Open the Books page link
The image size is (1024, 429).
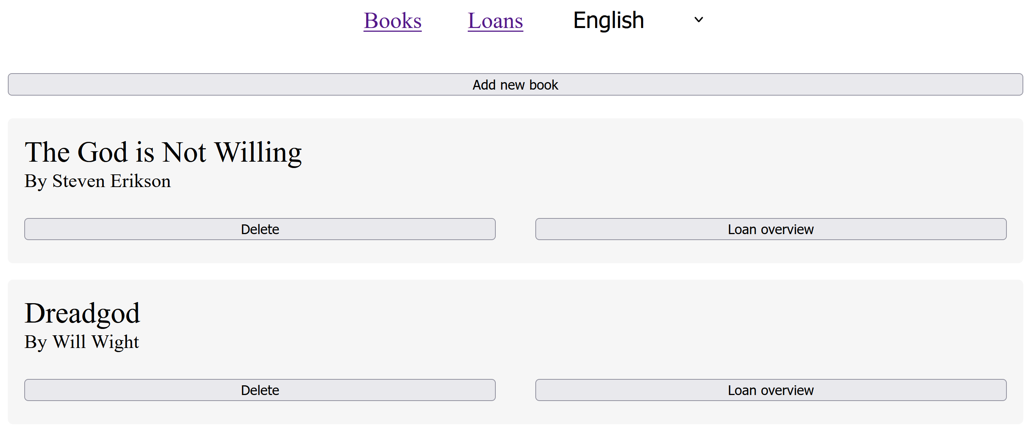click(392, 21)
